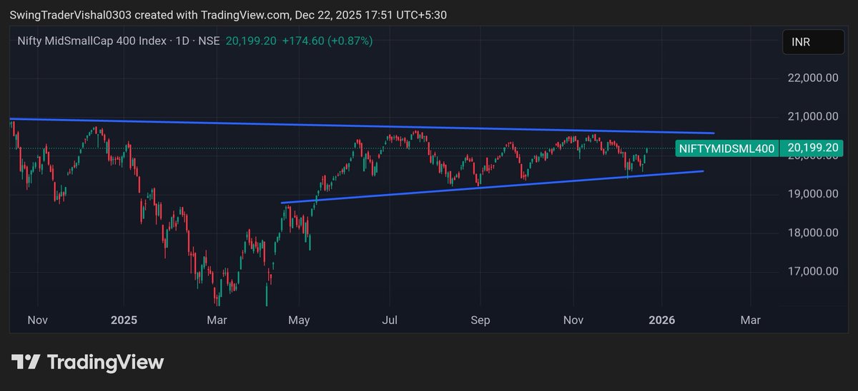Click the 2025 time axis label
Screen dimensions: 858x391
pyautogui.click(x=124, y=320)
